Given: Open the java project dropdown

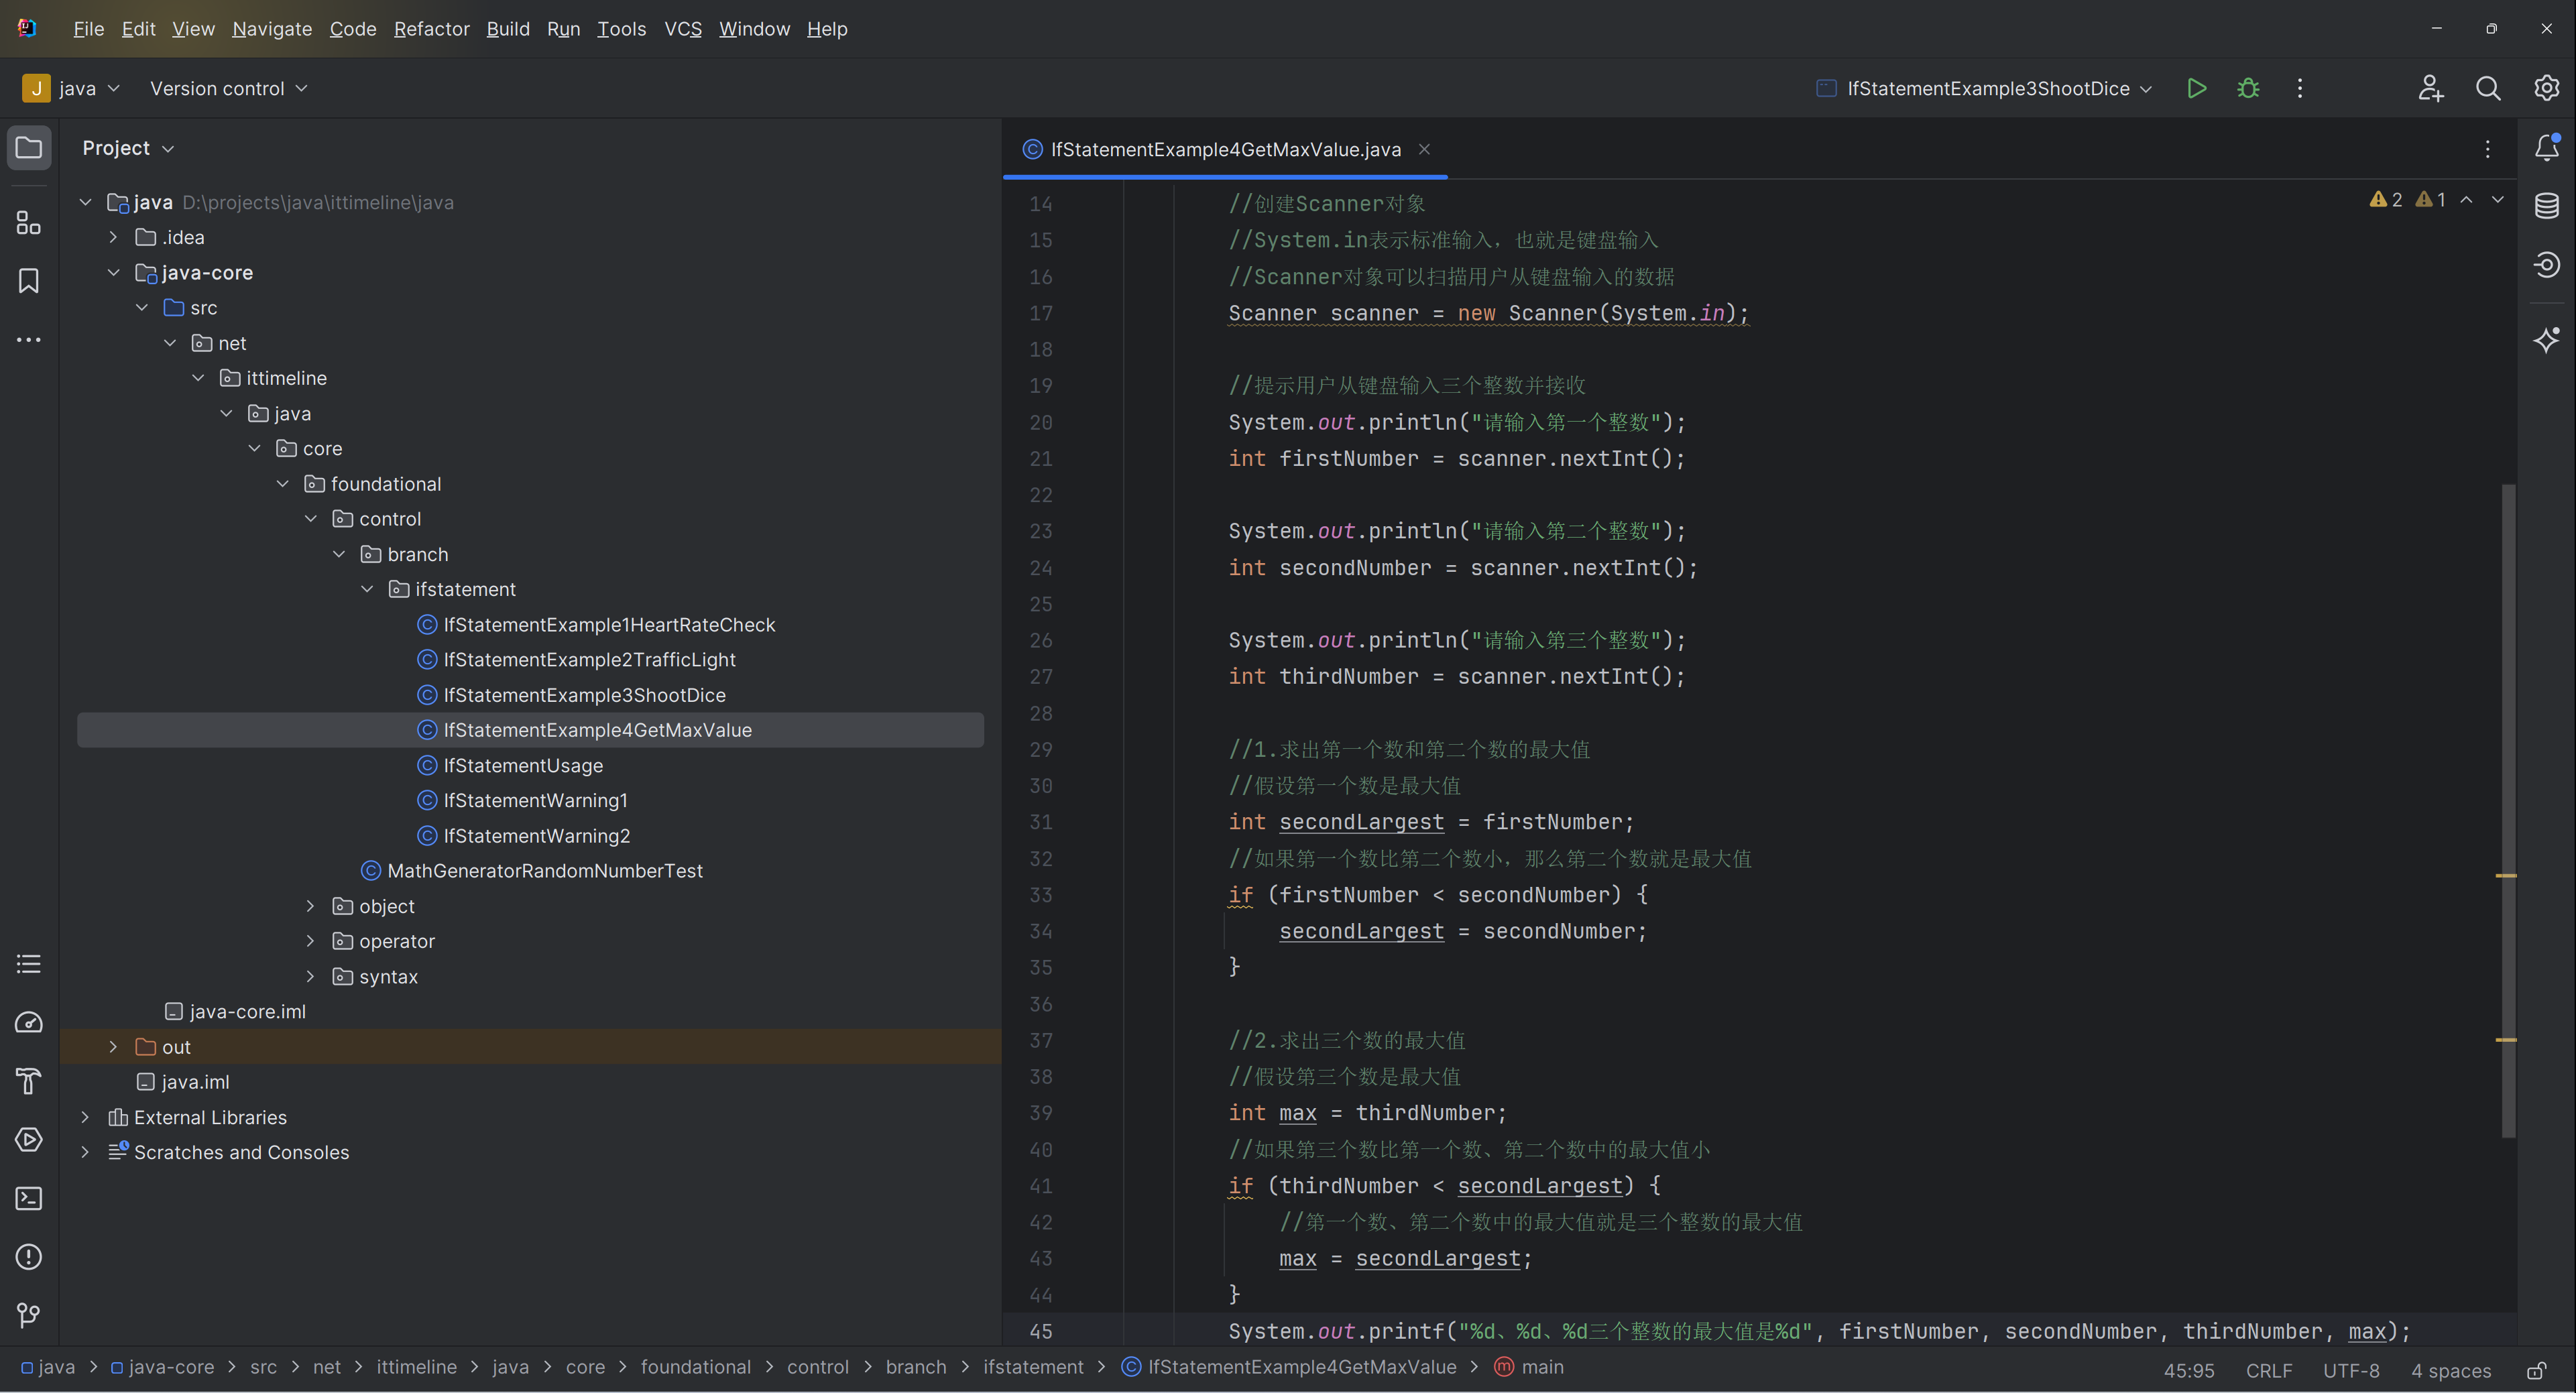Looking at the screenshot, I should (72, 89).
